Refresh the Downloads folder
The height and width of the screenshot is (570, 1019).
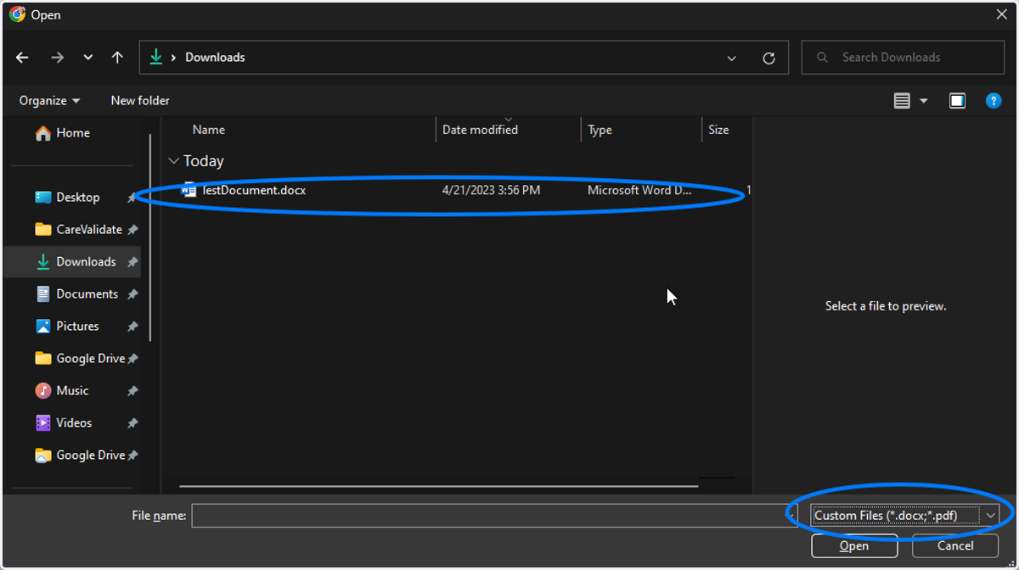tap(768, 58)
